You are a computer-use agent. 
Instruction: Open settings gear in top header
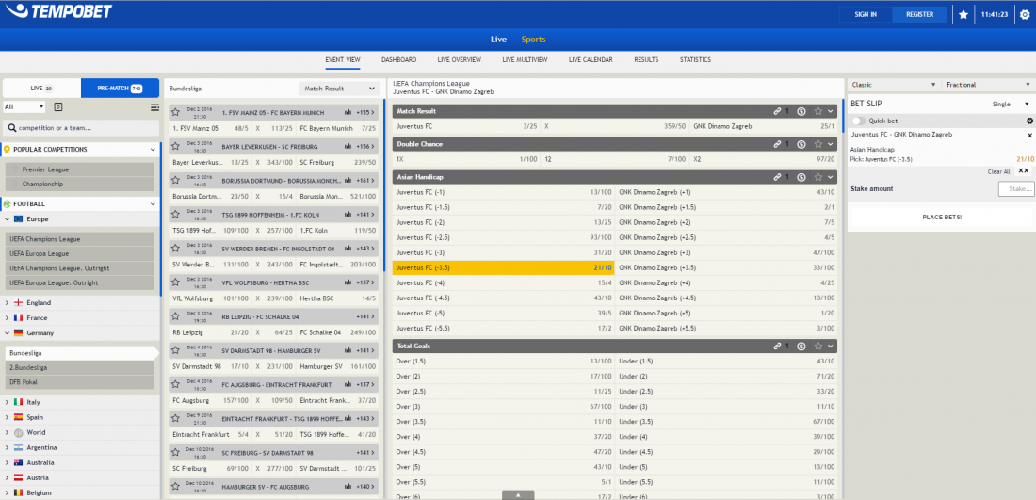coord(1024,14)
